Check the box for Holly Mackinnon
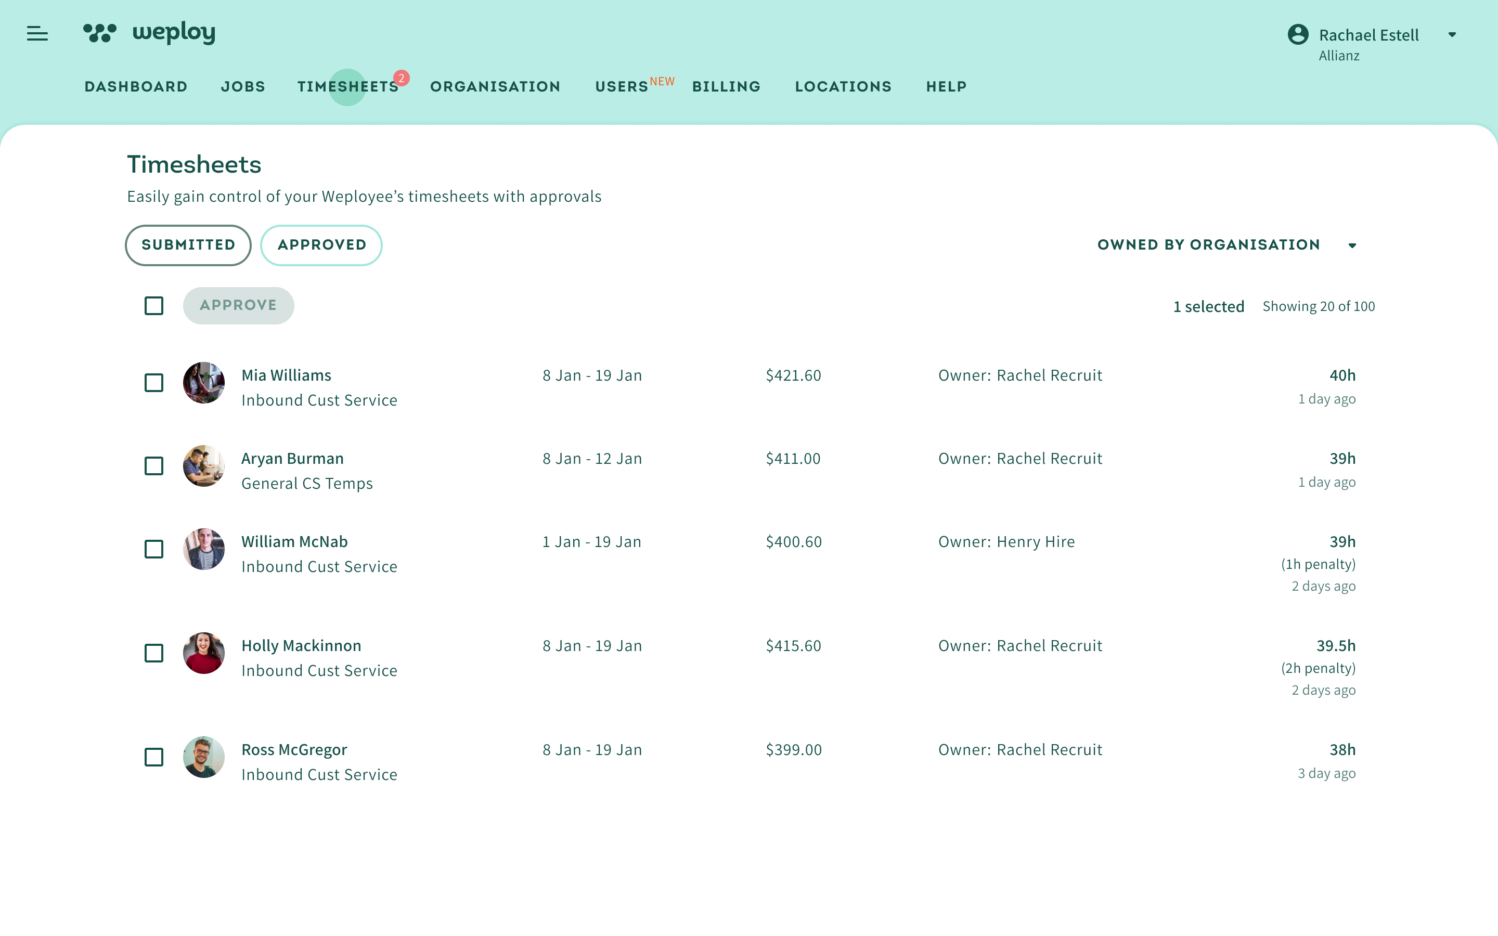The width and height of the screenshot is (1498, 936). [153, 653]
